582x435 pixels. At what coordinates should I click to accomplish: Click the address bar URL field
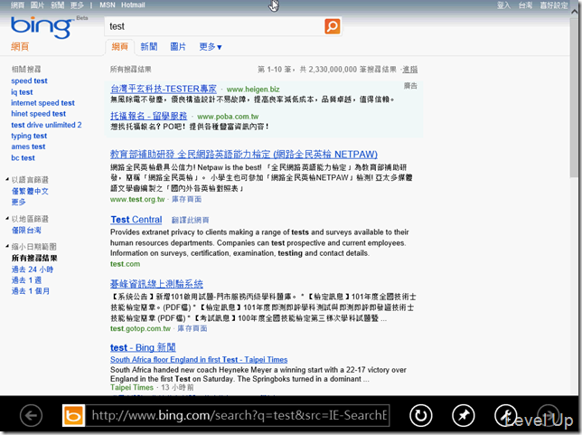click(x=238, y=415)
